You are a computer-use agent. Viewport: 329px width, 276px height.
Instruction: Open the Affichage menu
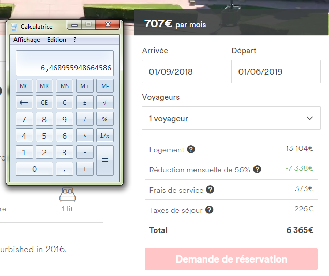coord(26,40)
